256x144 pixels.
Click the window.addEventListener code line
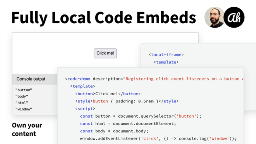coord(158,139)
